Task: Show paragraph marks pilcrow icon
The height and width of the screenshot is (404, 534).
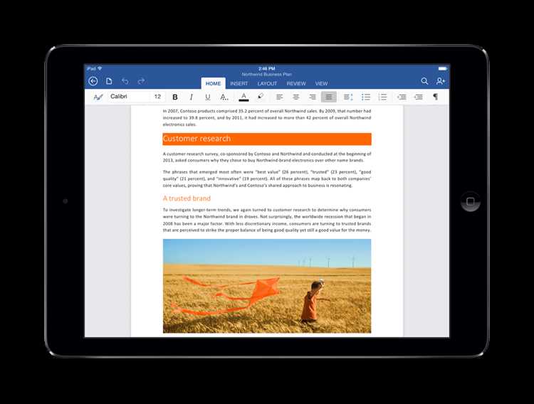Action: [435, 97]
